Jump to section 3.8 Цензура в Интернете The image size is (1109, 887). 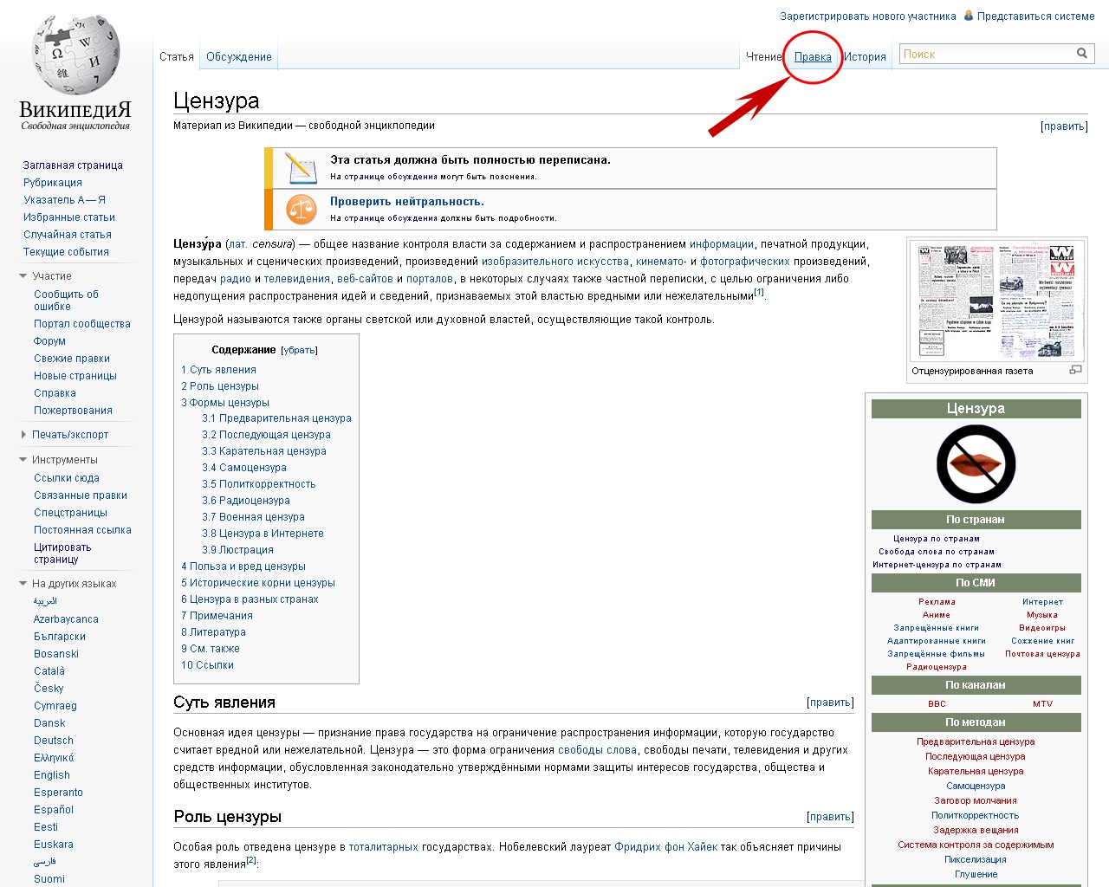[x=263, y=534]
